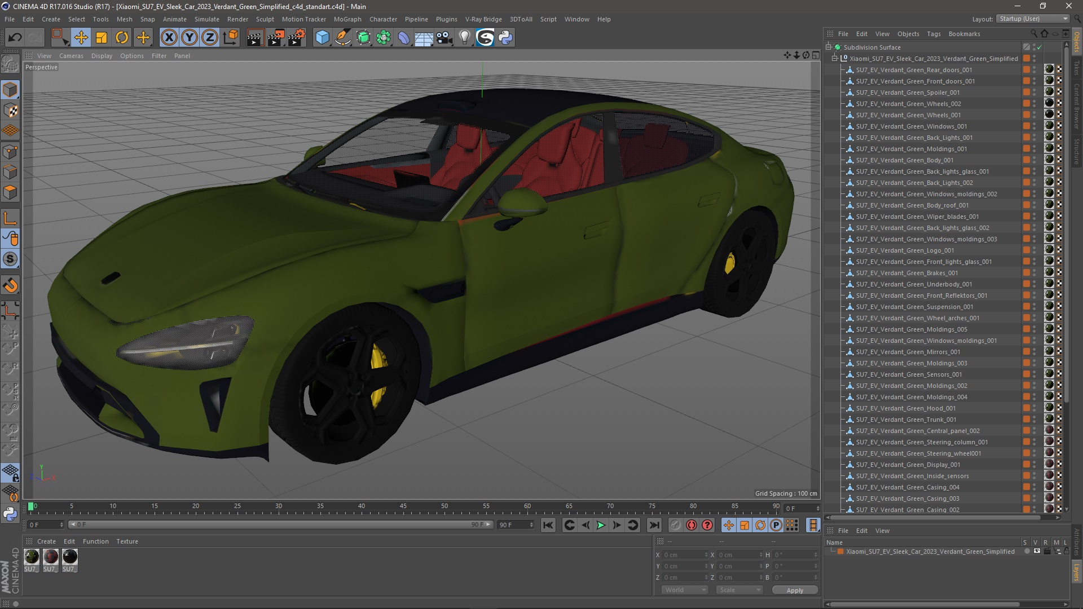
Task: Open Material Manager Function menu
Action: (96, 541)
